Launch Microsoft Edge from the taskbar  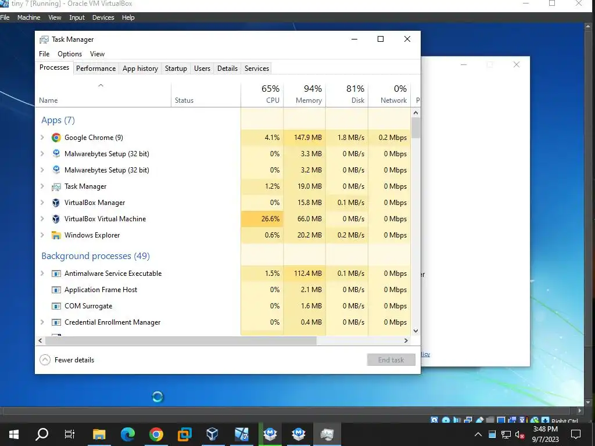127,434
